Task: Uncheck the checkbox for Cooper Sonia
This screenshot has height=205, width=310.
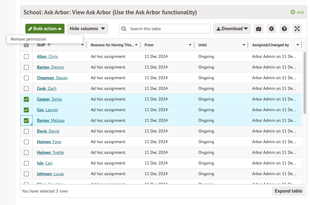Action: [x=26, y=99]
